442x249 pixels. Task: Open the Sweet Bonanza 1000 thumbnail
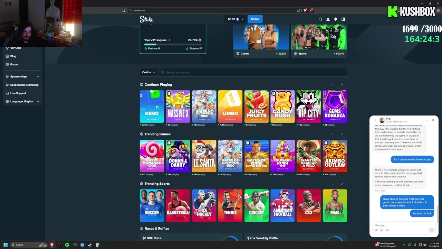[152, 156]
